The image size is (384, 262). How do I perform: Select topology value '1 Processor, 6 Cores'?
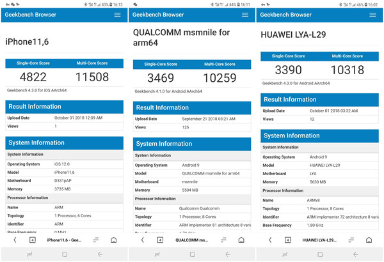[x=73, y=216]
